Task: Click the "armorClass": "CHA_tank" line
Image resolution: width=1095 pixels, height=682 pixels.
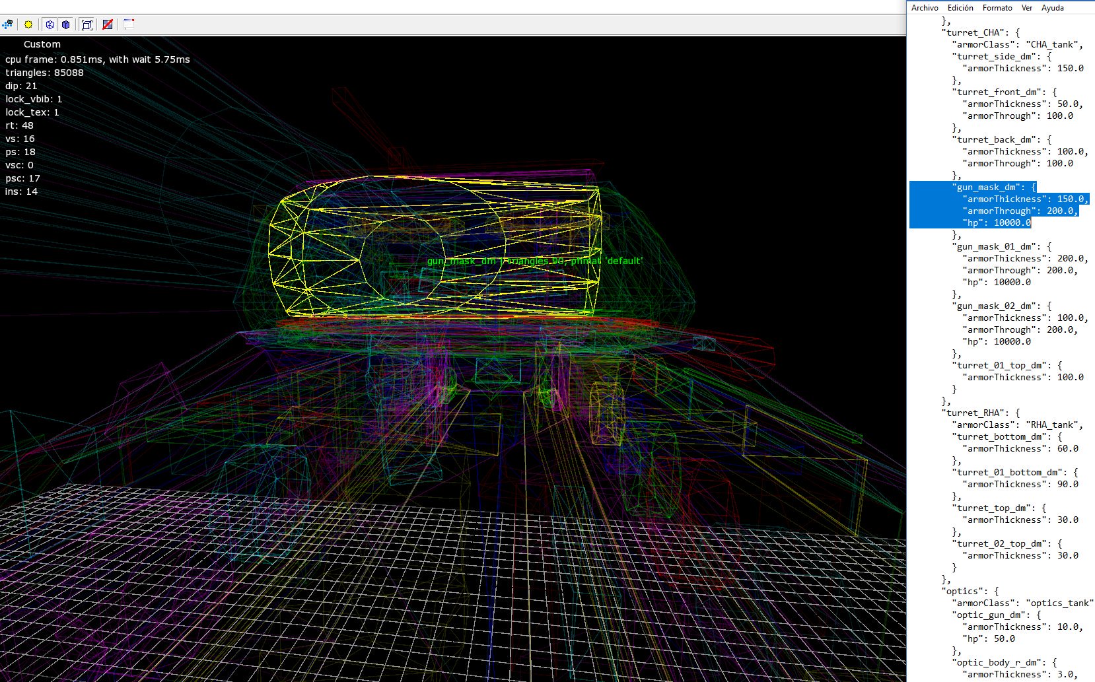Action: point(1018,44)
